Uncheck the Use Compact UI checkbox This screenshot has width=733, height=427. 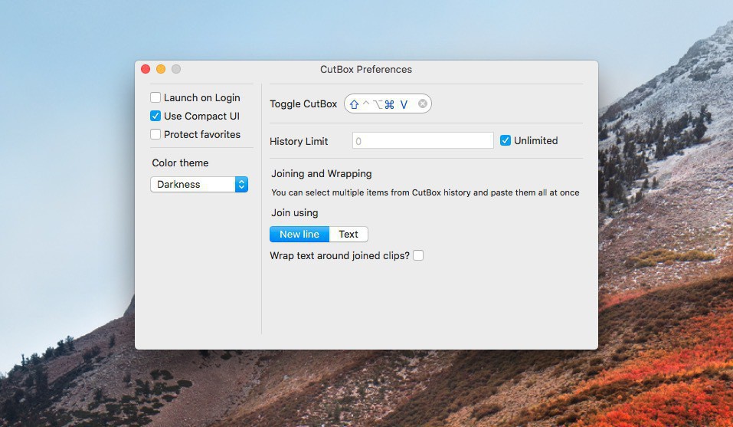(155, 116)
